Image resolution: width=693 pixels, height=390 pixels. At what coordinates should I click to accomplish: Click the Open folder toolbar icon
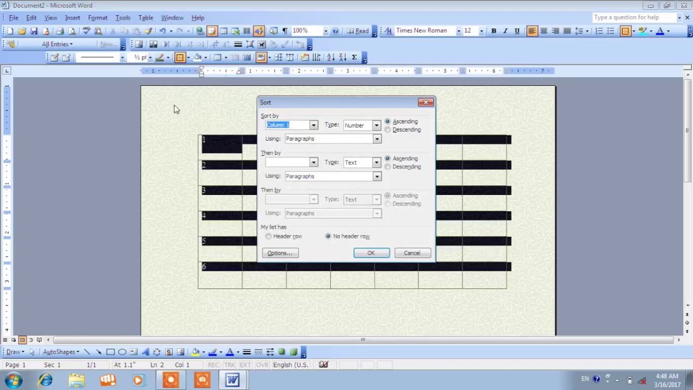click(22, 31)
